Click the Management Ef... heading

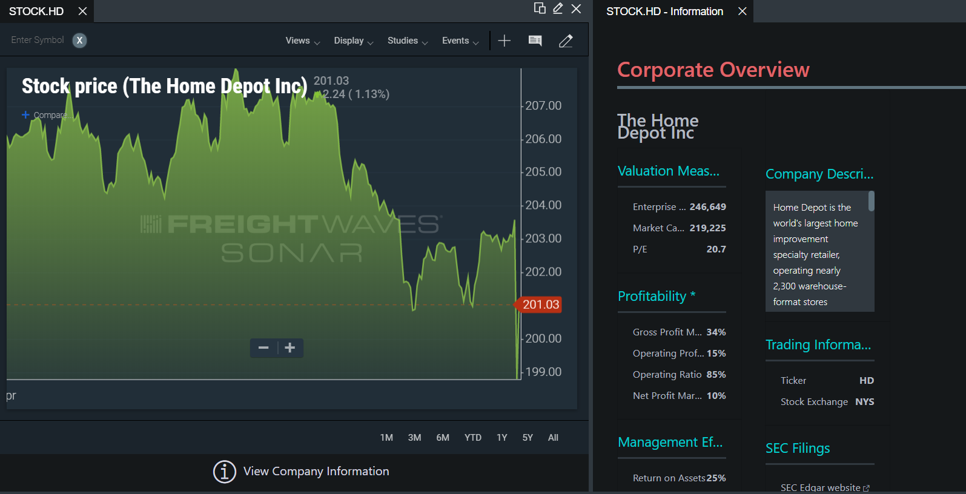point(670,443)
